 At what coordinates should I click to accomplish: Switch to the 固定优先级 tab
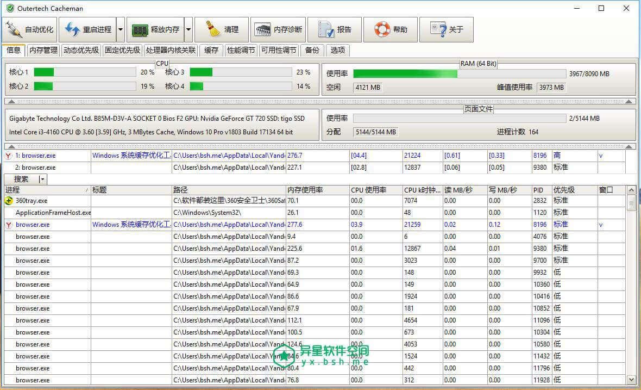[x=122, y=51]
